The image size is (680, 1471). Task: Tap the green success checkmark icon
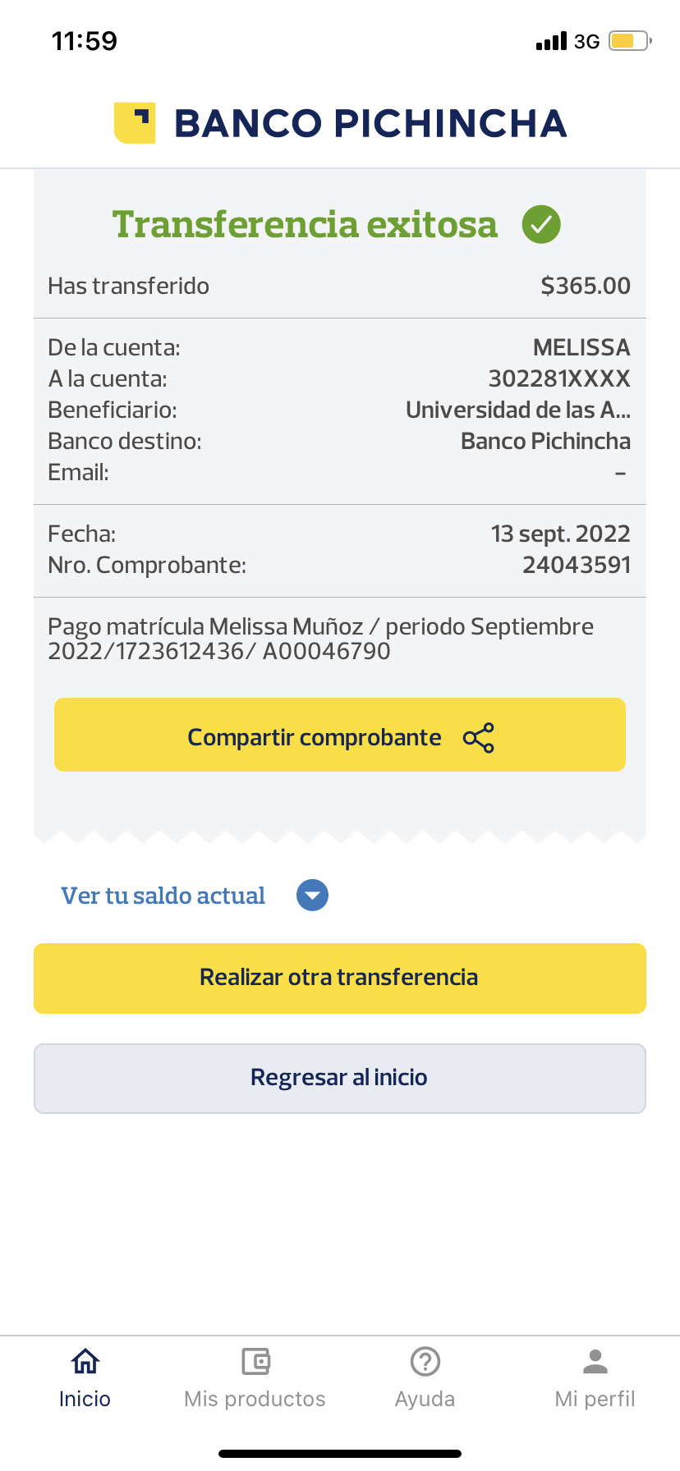click(541, 224)
